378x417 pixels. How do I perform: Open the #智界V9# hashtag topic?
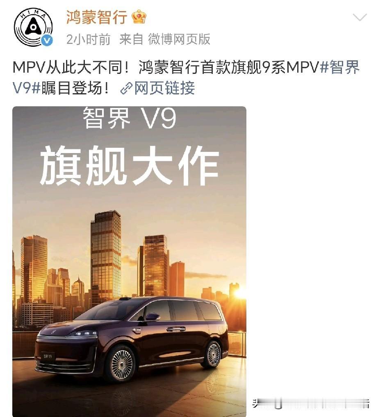(186, 78)
